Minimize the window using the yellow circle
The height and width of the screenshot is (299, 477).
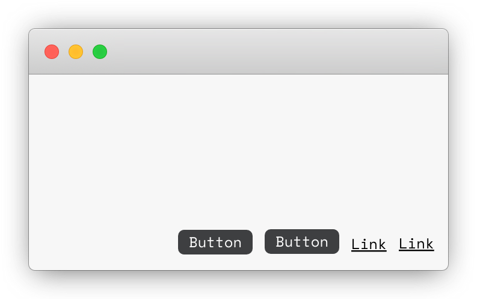coord(76,52)
